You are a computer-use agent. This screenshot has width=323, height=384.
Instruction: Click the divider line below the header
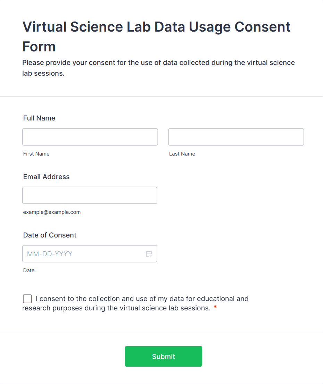pos(161,96)
